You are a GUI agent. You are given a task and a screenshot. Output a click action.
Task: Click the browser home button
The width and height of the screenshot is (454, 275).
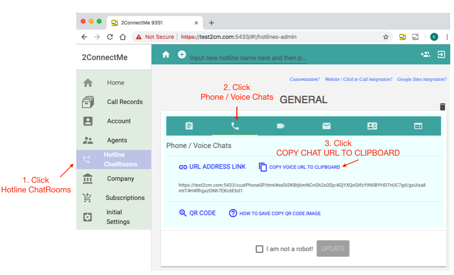[x=123, y=37]
